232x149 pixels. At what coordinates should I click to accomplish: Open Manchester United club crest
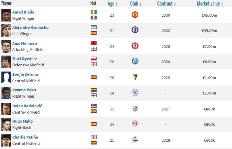coord(135,15)
